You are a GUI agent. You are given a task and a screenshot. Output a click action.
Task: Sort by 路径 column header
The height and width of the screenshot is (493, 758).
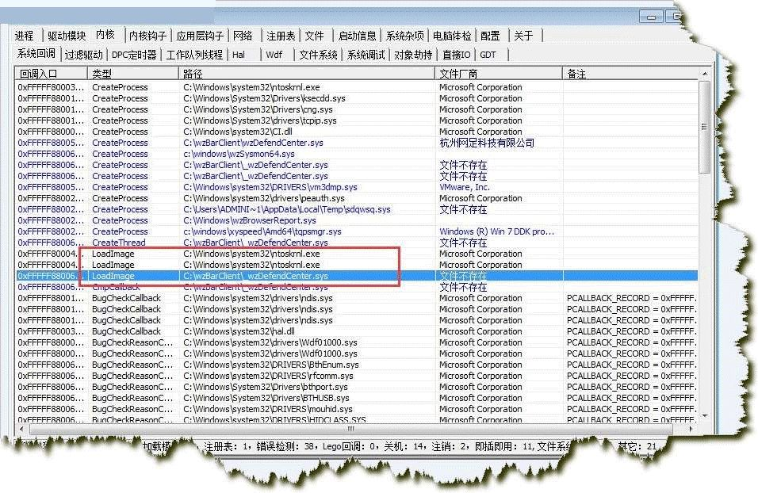click(x=307, y=74)
